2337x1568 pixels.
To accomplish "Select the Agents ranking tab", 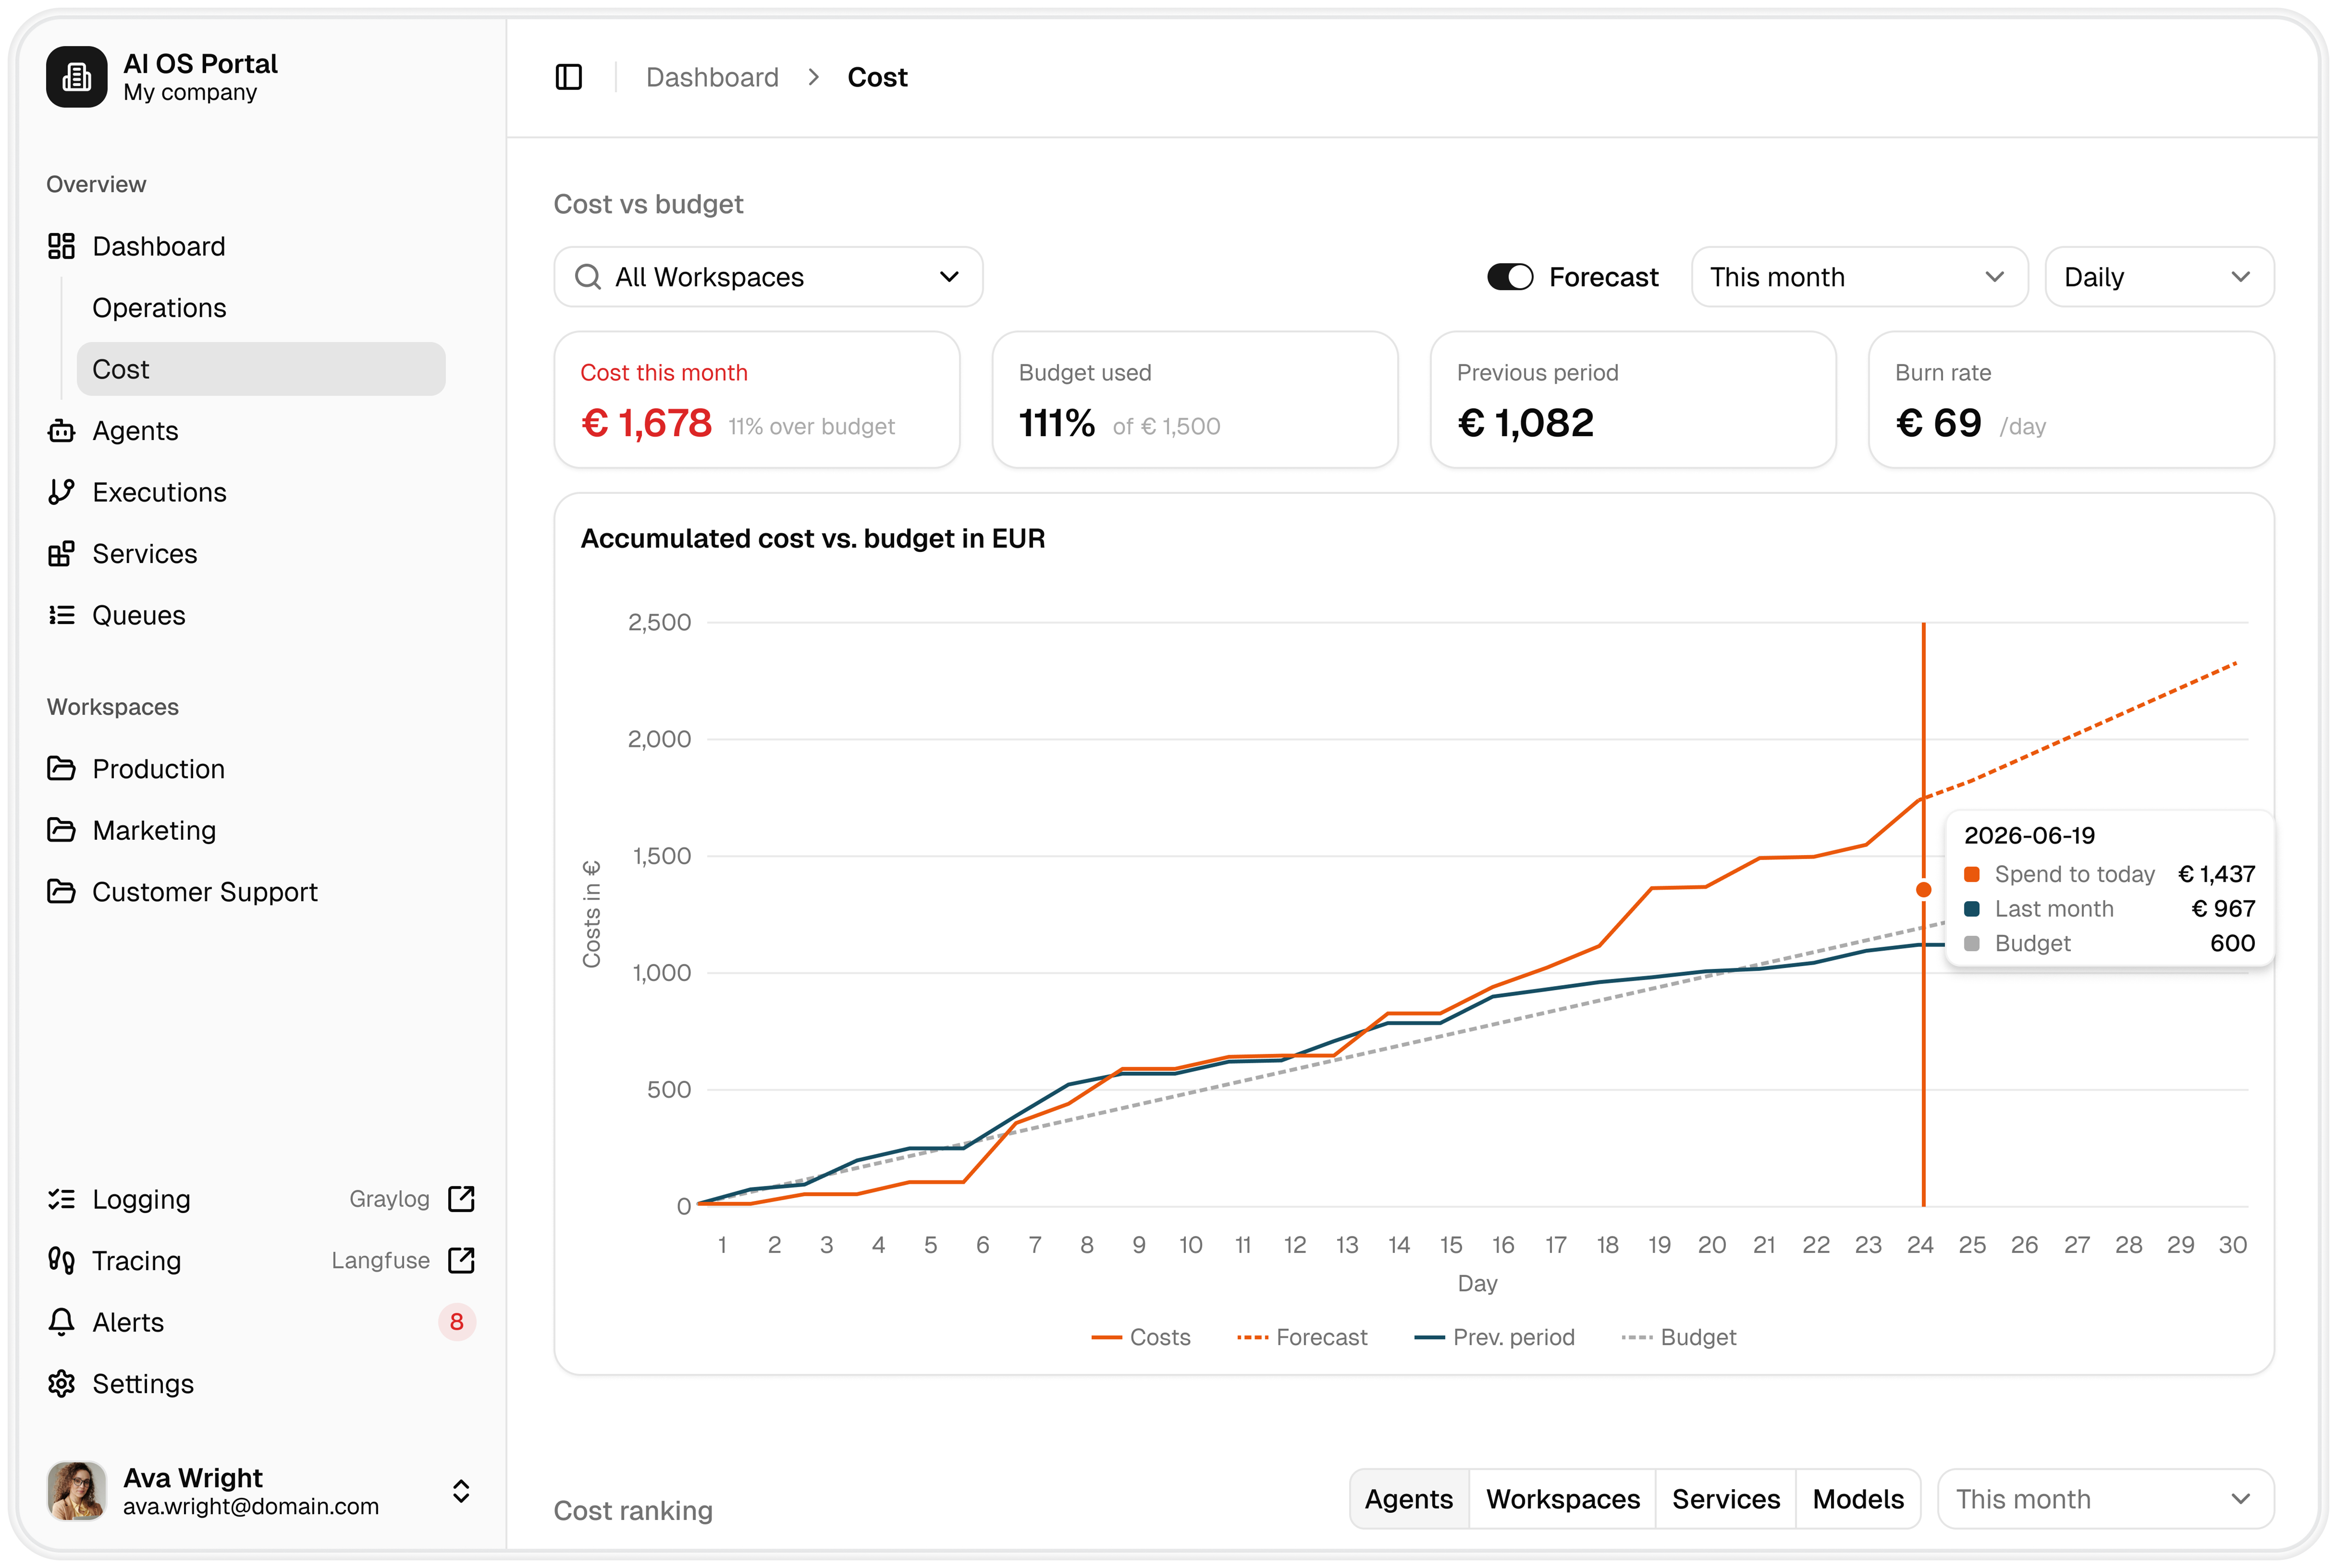I will point(1408,1499).
